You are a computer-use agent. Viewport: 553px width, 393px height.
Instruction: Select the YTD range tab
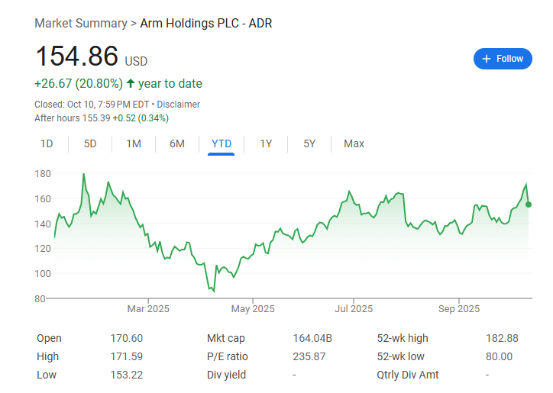[x=222, y=143]
